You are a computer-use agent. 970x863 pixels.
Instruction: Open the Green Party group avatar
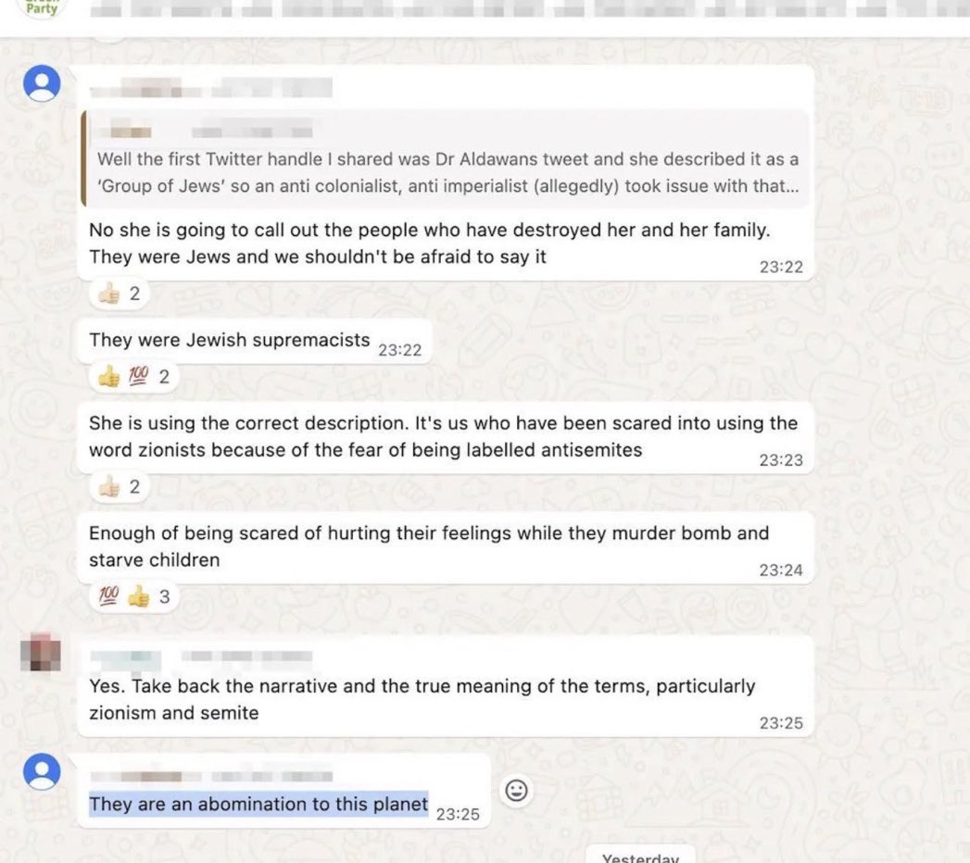pos(42,7)
